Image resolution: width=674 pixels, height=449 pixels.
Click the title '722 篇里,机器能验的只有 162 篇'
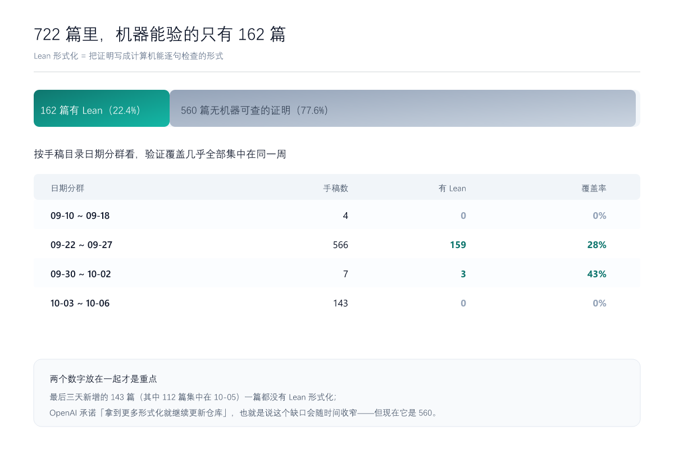tap(160, 34)
